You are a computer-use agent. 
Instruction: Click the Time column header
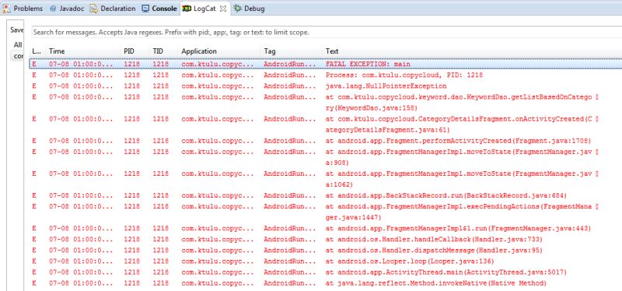click(x=82, y=51)
